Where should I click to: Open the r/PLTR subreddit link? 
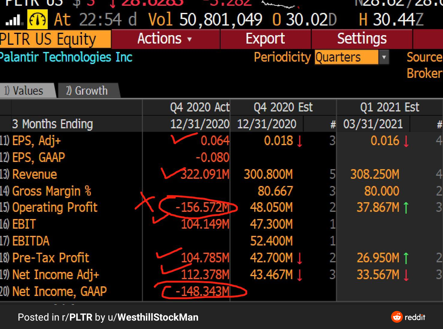coord(77,317)
